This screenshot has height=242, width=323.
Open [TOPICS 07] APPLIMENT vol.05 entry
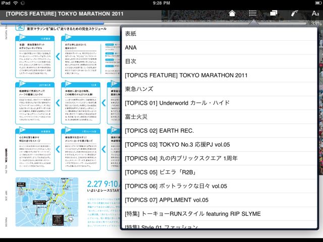(x=220, y=200)
